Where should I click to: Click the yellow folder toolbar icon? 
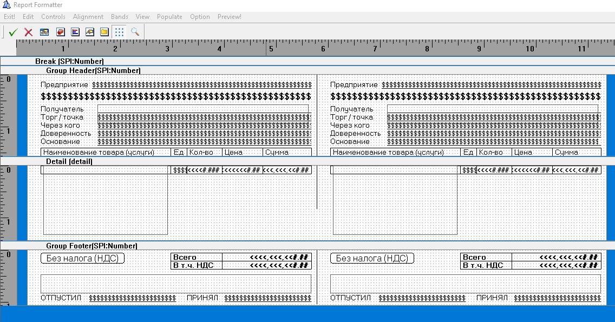click(104, 32)
